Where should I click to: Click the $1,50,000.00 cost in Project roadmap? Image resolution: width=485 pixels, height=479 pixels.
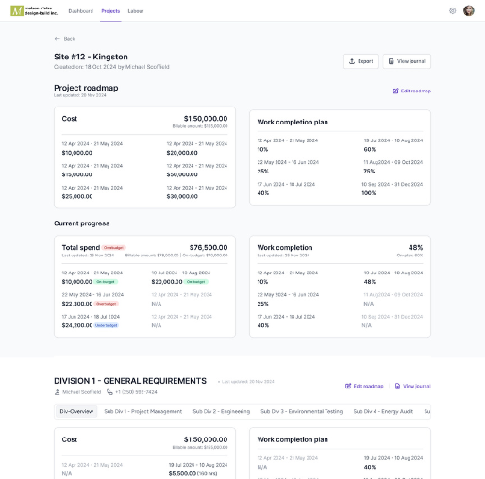point(206,119)
